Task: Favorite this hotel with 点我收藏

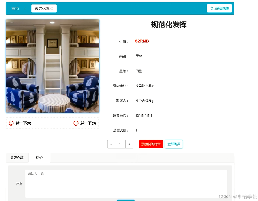Action: point(220,8)
